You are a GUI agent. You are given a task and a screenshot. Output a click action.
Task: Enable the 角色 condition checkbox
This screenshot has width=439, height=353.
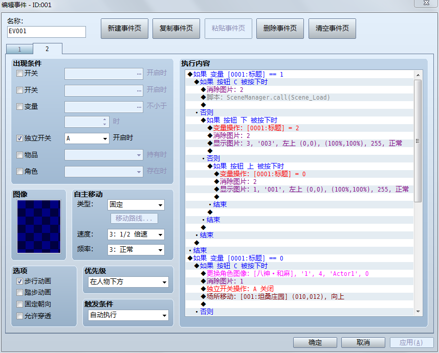19,171
